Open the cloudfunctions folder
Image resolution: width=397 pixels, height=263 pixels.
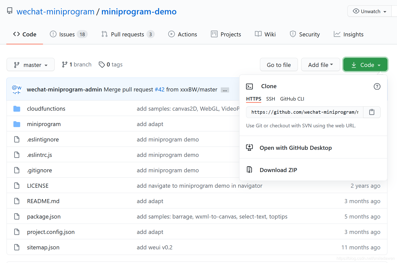pos(46,109)
